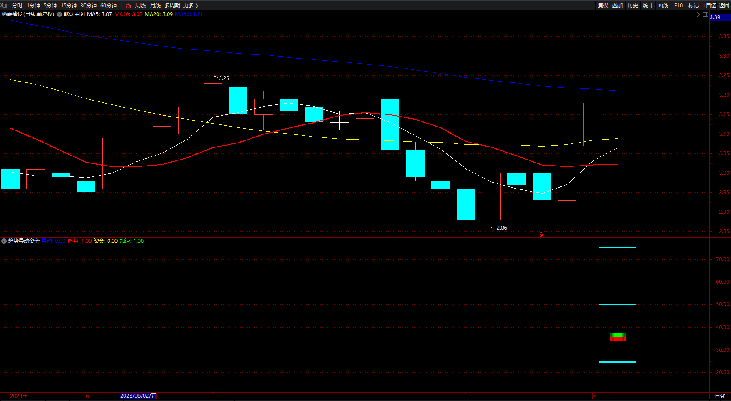
Task: Click the month 7 marker on time axis
Action: coord(594,396)
